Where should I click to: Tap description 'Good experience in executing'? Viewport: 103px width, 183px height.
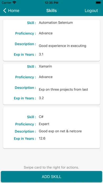click(x=63, y=46)
